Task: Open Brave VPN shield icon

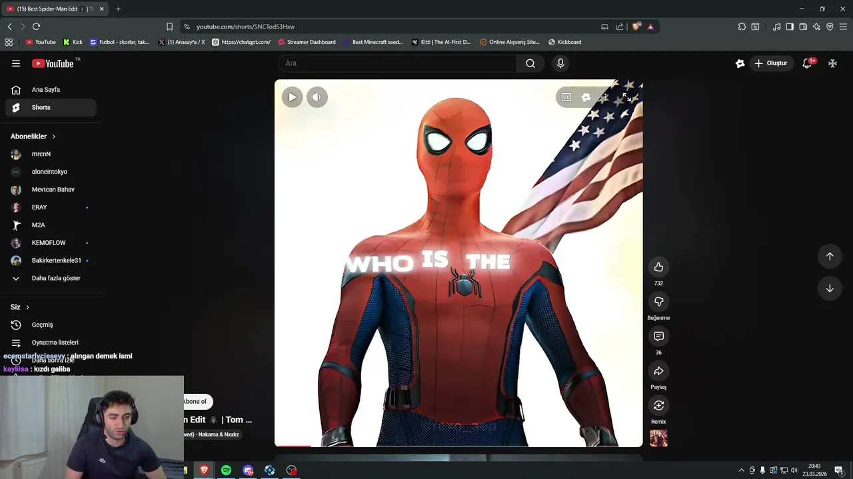Action: pos(830,27)
